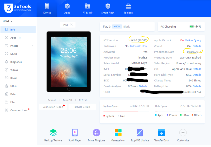Open Hard Disk Type Details link
This screenshot has height=147, width=211.
(x=197, y=75)
